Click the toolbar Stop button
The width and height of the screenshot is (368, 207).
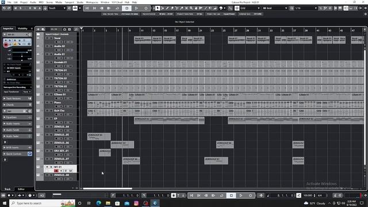click(126, 8)
